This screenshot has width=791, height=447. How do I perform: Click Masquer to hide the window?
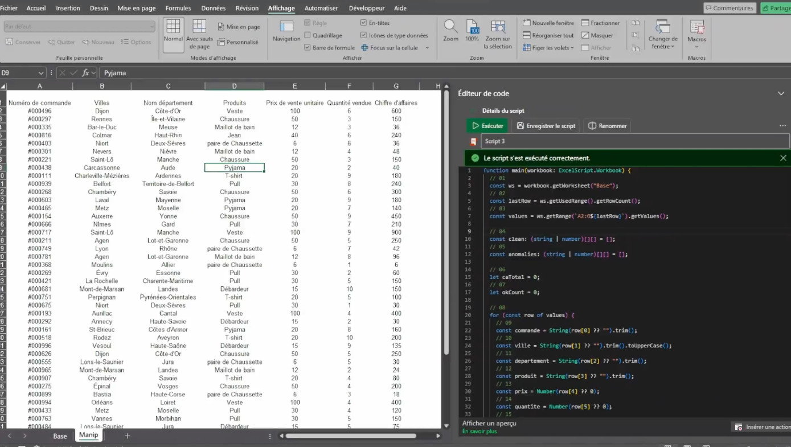[597, 35]
